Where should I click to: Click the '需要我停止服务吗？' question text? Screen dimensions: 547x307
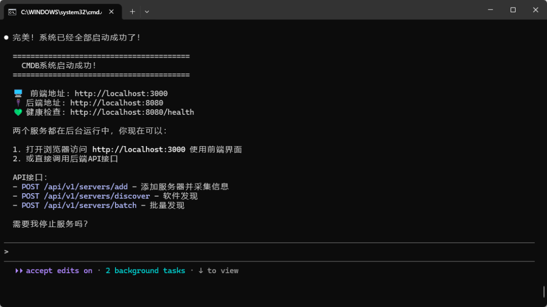pos(51,224)
